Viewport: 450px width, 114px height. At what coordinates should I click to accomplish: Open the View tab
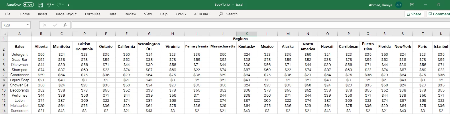pyautogui.click(x=148, y=14)
